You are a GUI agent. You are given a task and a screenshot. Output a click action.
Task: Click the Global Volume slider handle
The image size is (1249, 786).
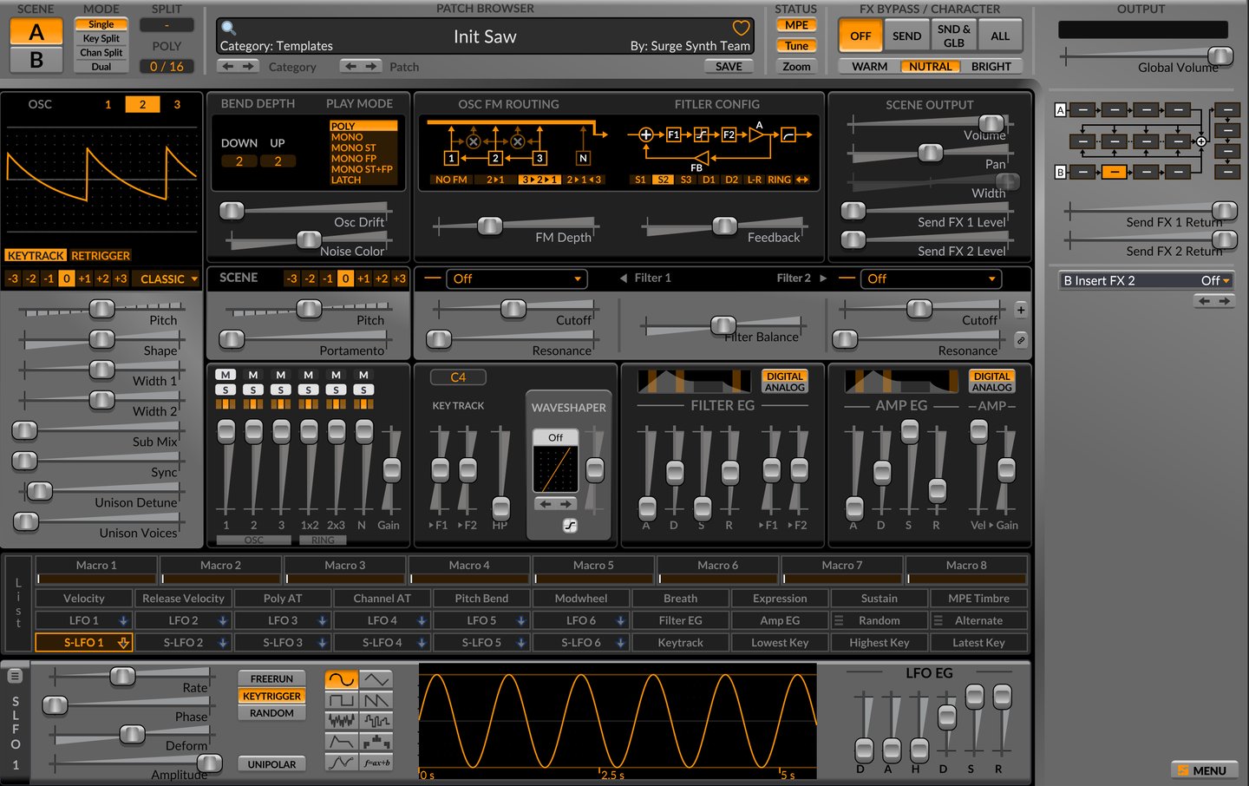coord(1220,56)
